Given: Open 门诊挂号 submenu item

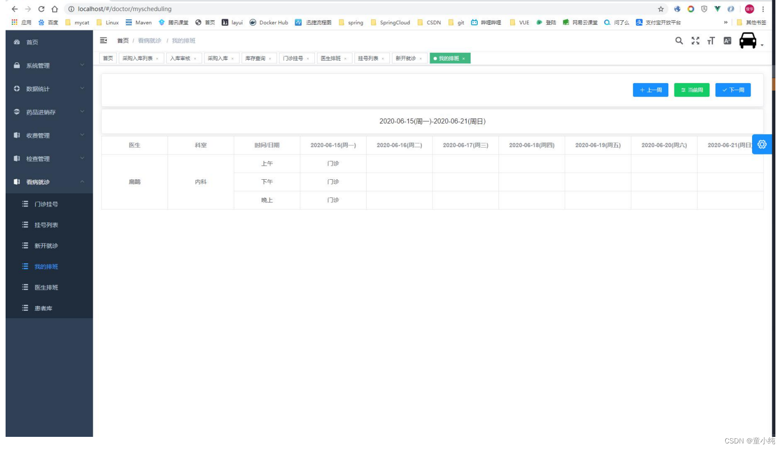Looking at the screenshot, I should pyautogui.click(x=49, y=204).
